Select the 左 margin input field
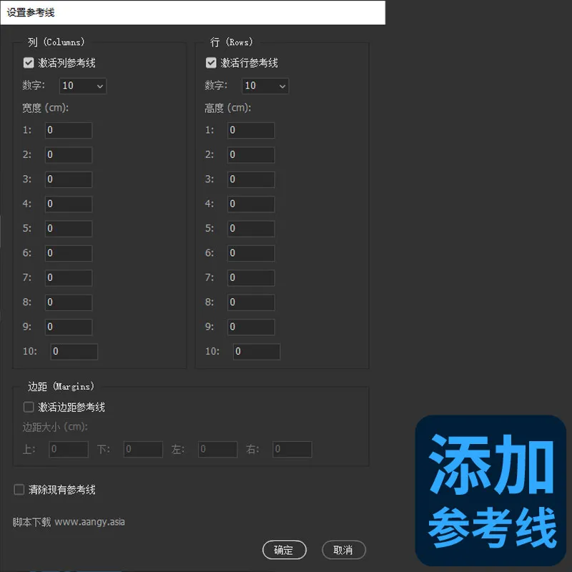This screenshot has width=572, height=572. pos(217,449)
